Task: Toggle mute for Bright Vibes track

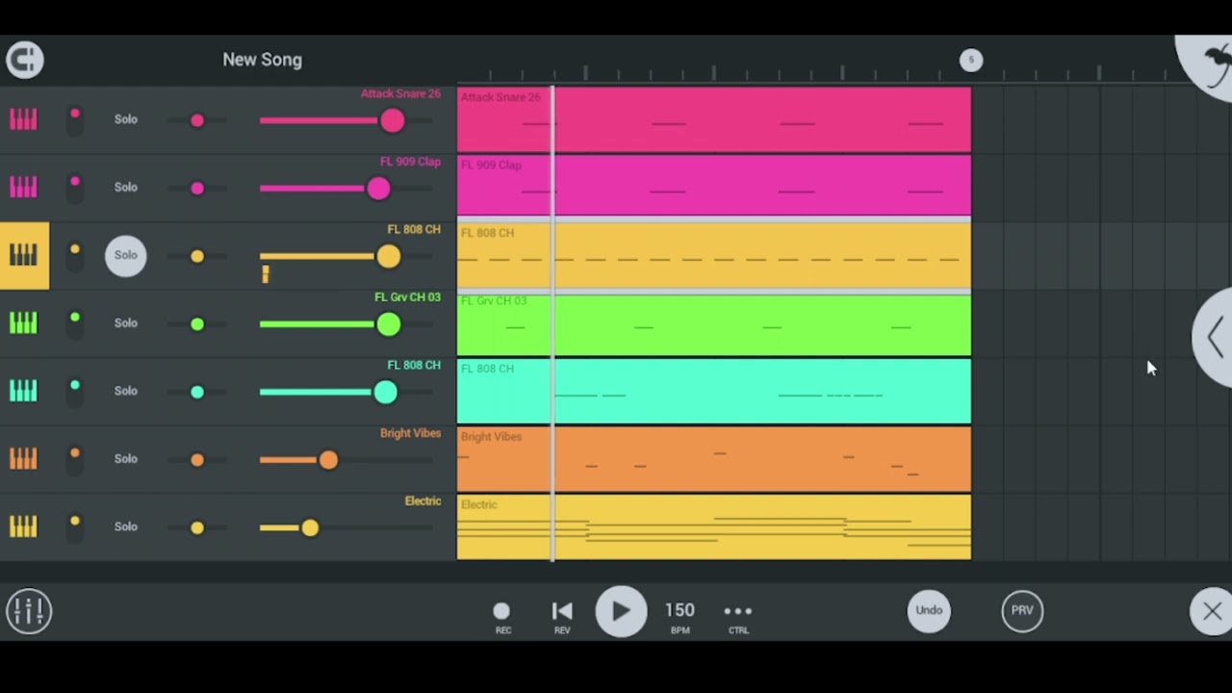Action: pos(74,458)
